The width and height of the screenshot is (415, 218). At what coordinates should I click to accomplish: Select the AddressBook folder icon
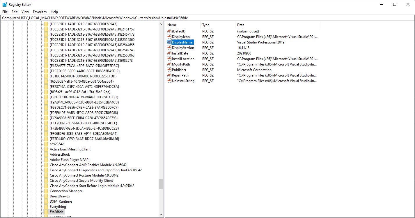pos(46,155)
